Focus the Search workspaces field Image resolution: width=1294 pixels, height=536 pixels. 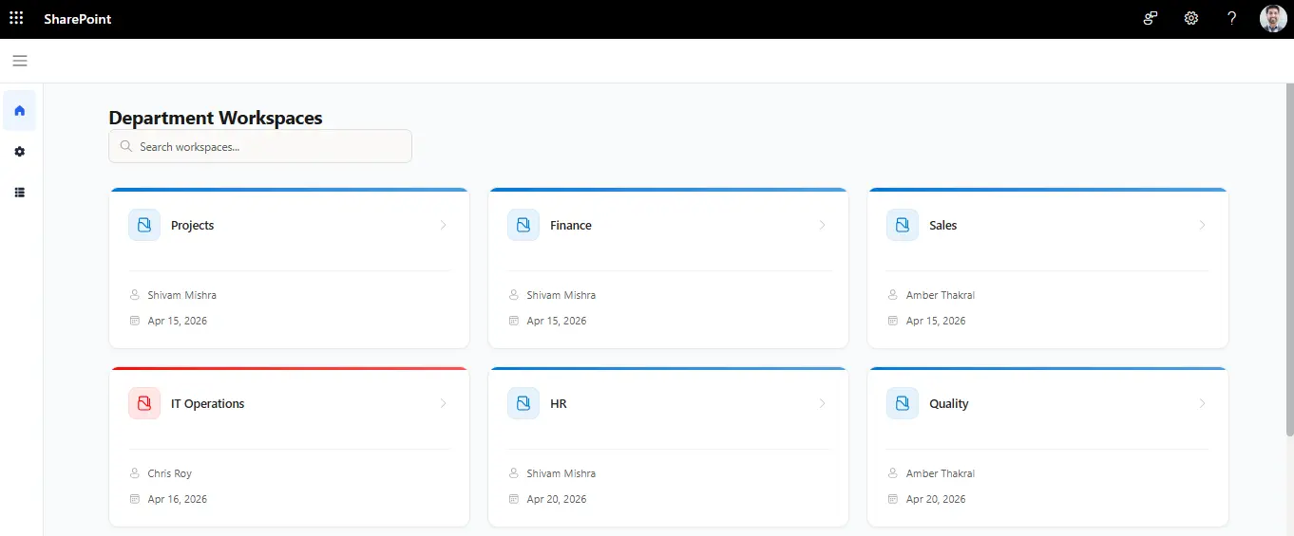tap(260, 146)
